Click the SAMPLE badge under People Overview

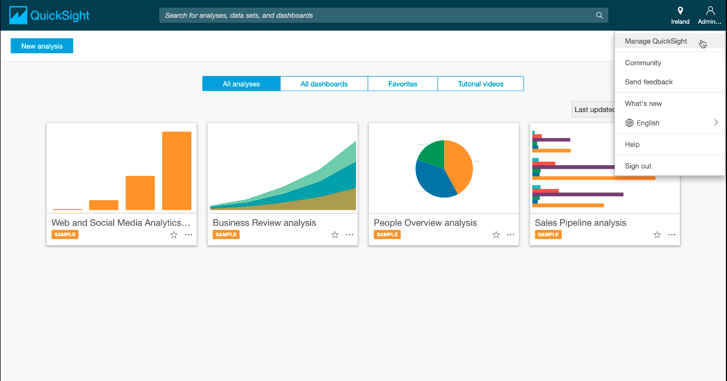(x=387, y=235)
